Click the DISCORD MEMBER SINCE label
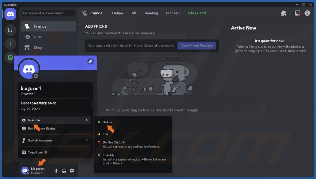Image resolution: width=316 pixels, height=179 pixels. (x=38, y=103)
